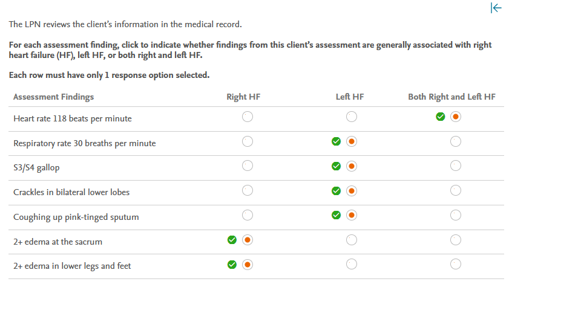Choose Both for Crackles in bilateral lobes
The image size is (581, 325).
[456, 191]
